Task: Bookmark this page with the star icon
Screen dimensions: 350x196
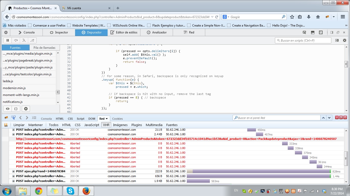Action: (x=292, y=17)
